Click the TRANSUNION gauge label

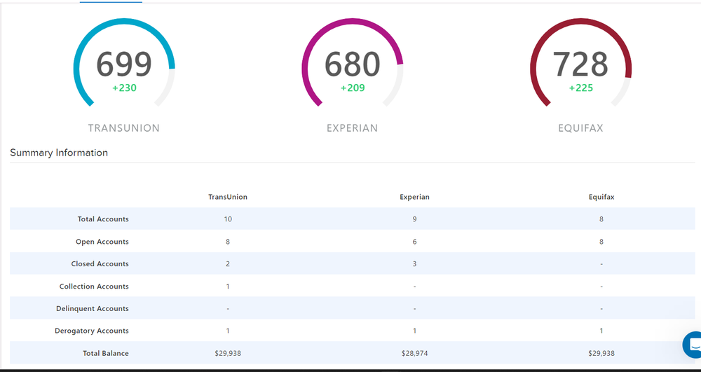124,128
